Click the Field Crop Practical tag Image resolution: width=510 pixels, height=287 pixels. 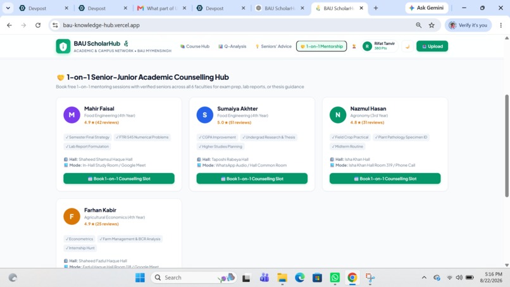[350, 137]
